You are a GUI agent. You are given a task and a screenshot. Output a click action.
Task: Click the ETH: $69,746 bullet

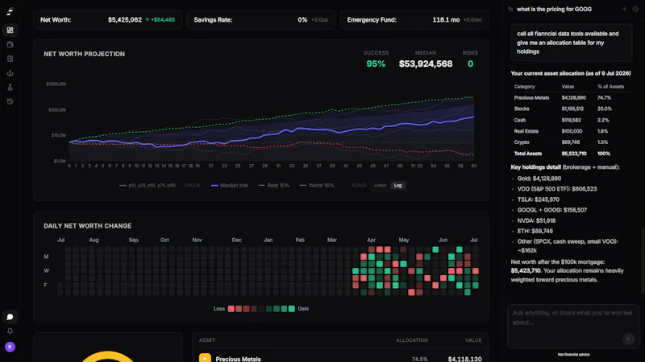pos(535,231)
